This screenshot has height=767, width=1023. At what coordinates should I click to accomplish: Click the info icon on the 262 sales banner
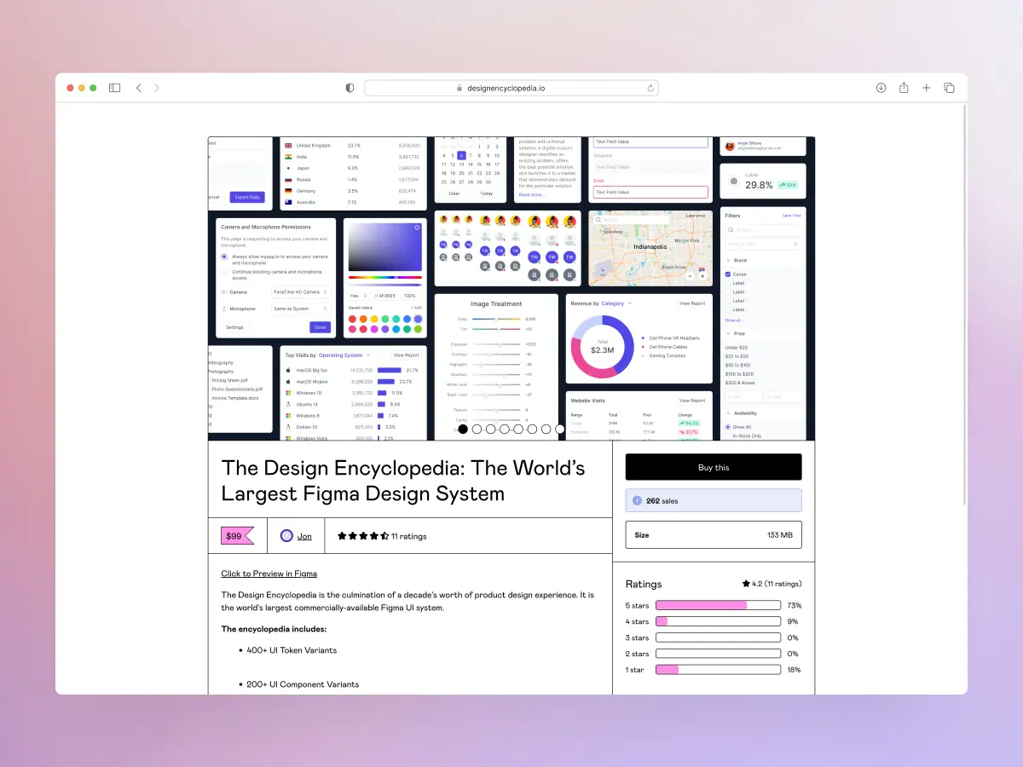639,500
